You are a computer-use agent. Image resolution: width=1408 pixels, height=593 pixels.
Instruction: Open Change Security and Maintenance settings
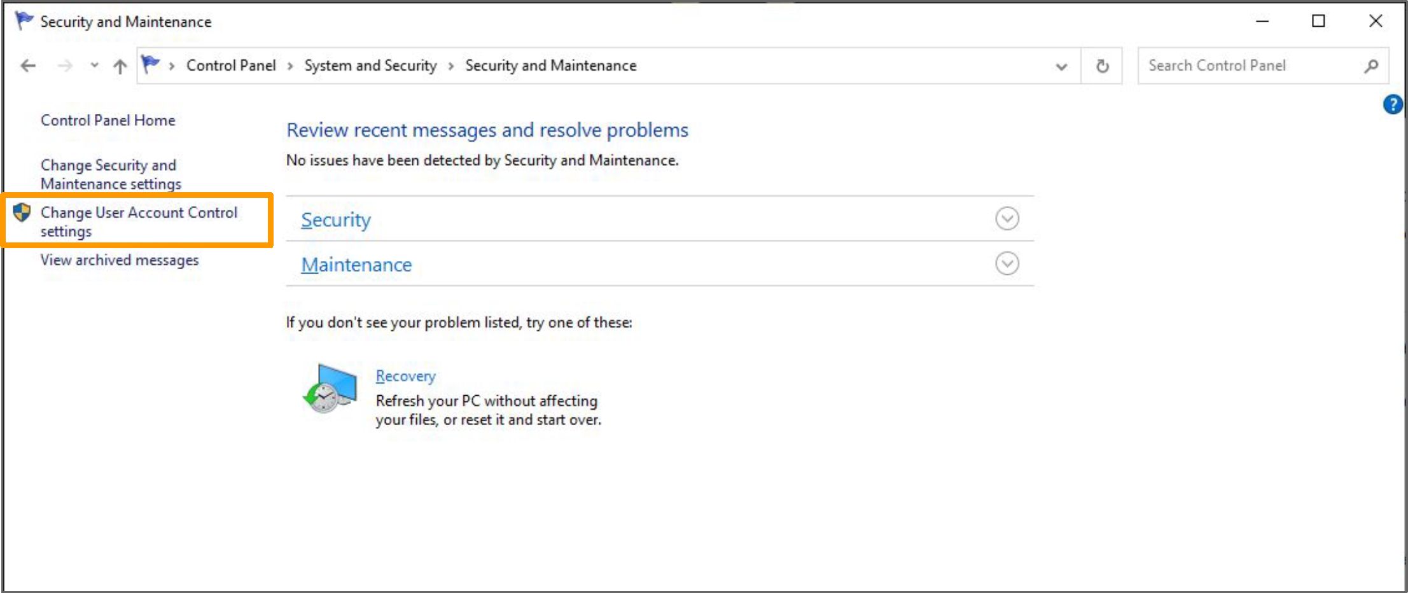(x=111, y=174)
